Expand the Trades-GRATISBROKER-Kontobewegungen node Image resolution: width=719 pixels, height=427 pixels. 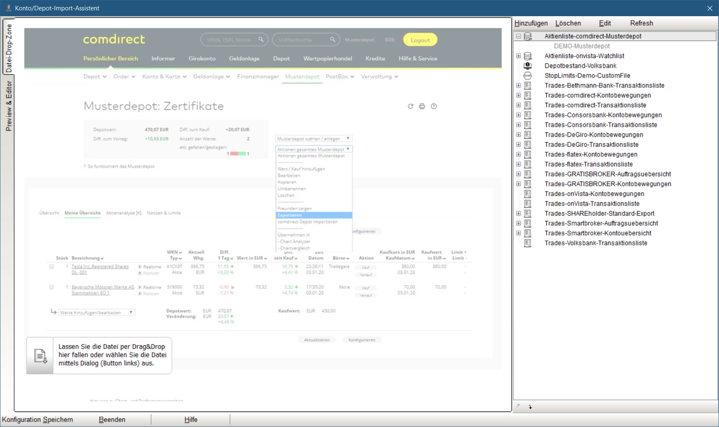click(x=518, y=184)
